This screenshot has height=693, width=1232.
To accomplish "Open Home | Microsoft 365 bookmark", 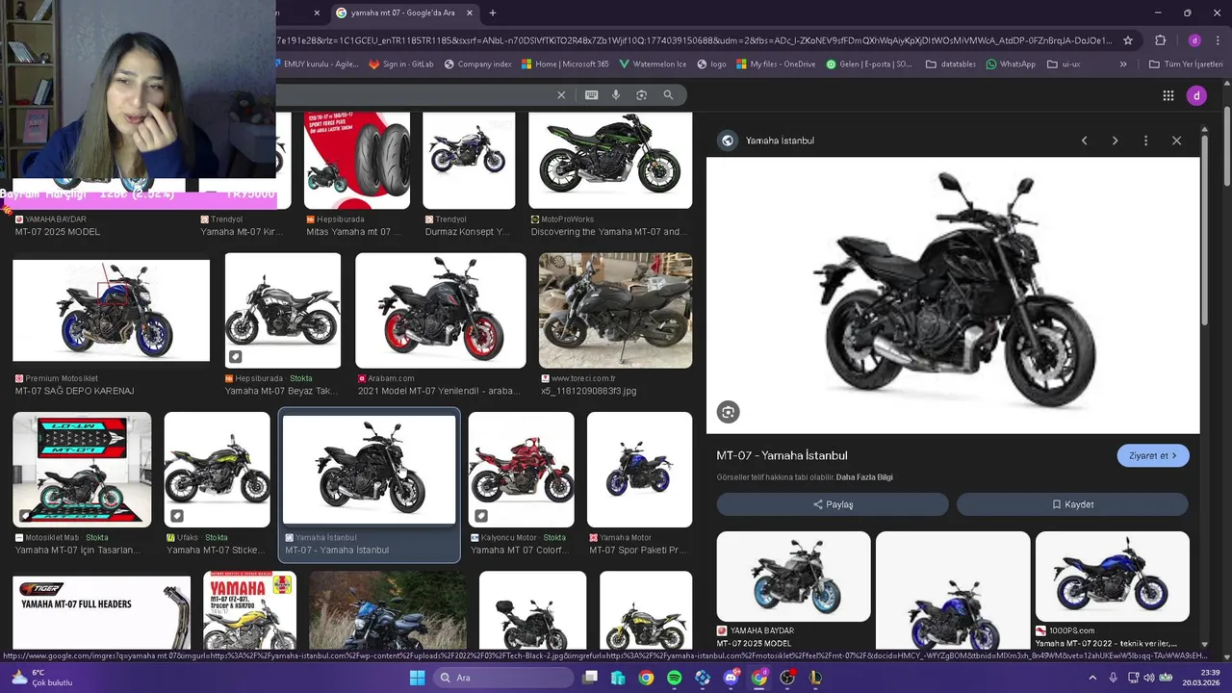I will [565, 64].
